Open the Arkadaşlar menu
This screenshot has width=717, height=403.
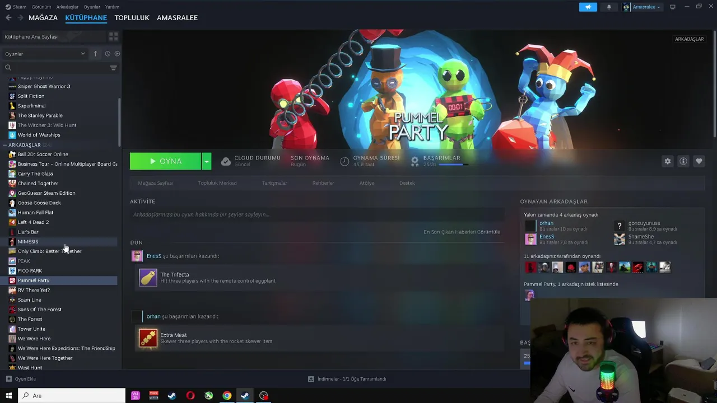click(68, 7)
